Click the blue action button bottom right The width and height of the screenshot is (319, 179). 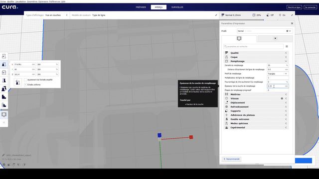click(x=304, y=161)
